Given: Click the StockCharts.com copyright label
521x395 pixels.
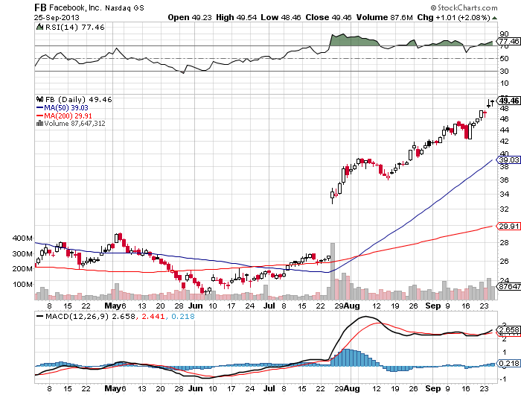Looking at the screenshot, I should (x=464, y=7).
